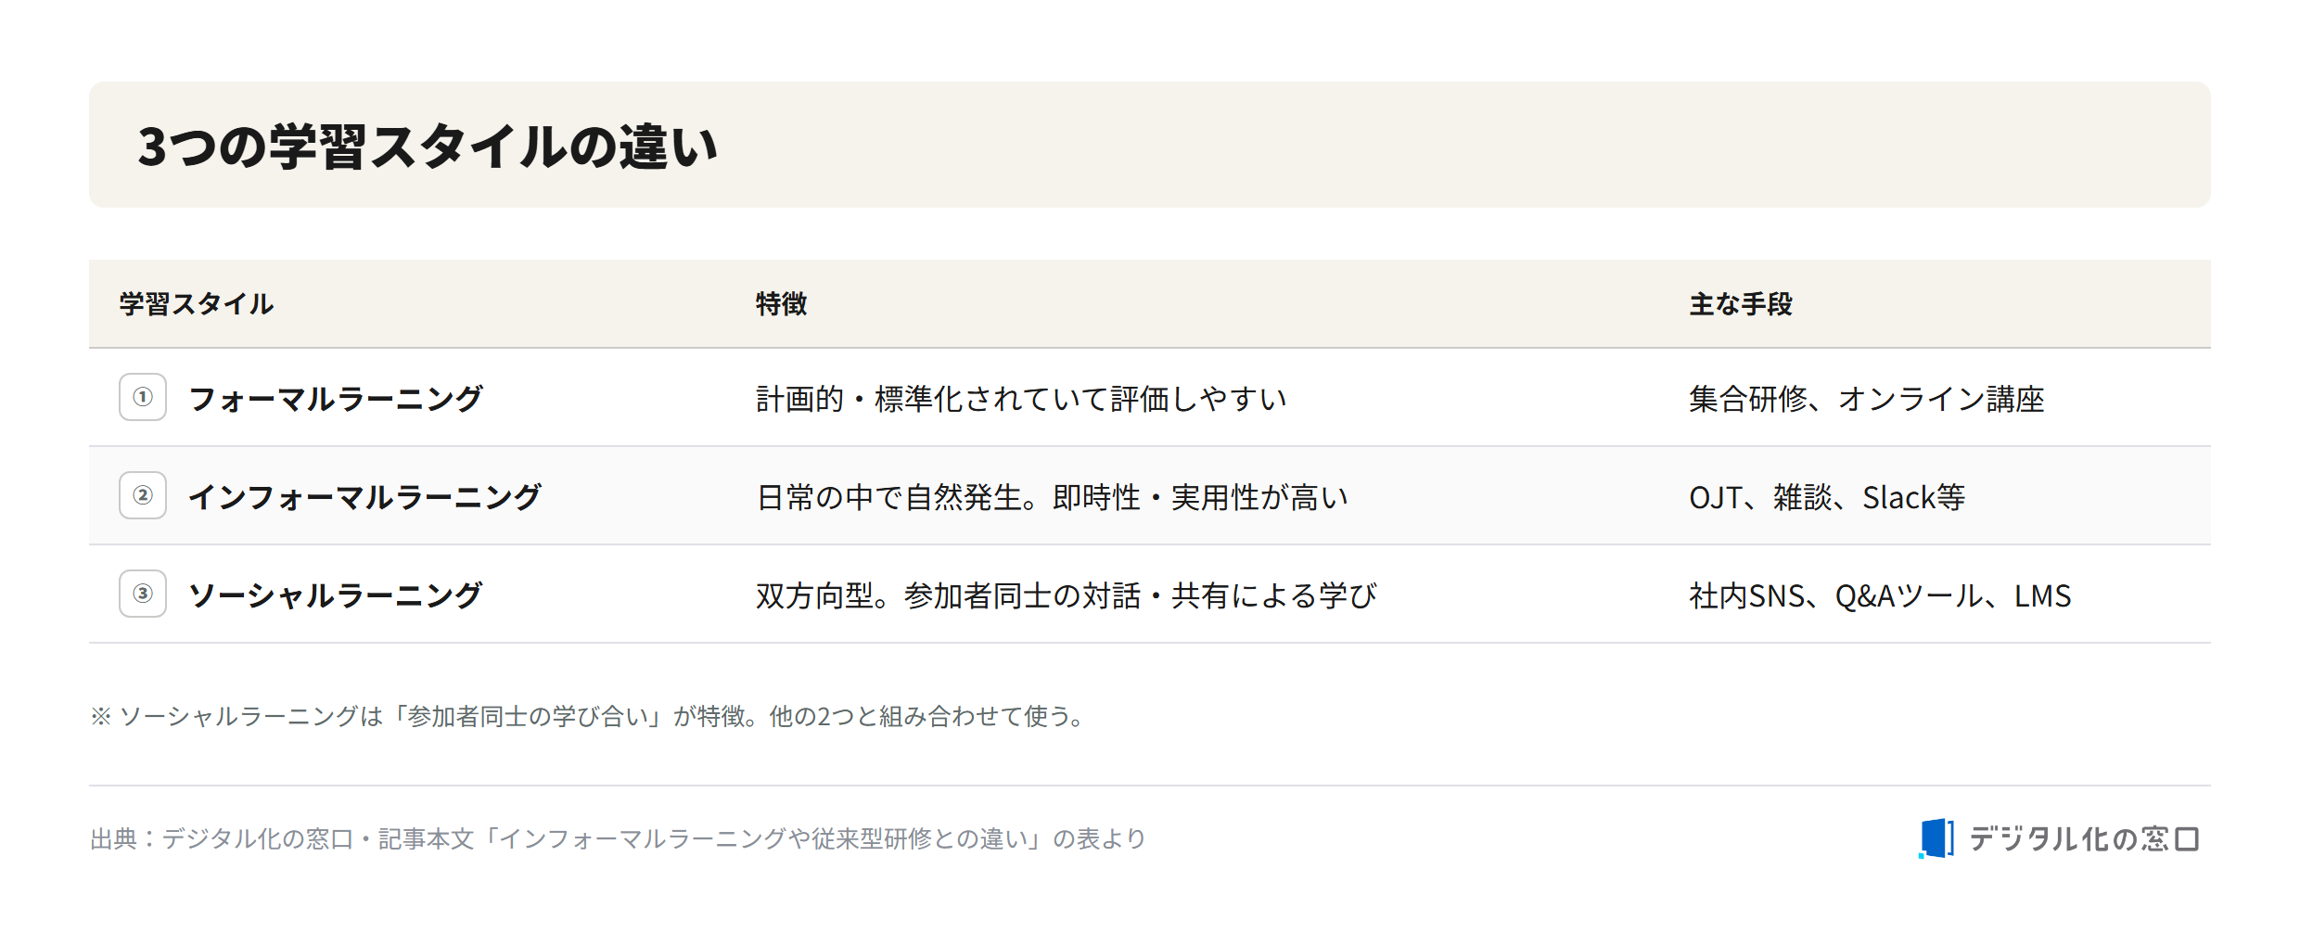Click the cell OJT、雑談、Slack等
The width and height of the screenshot is (2300, 946).
coord(1827,497)
